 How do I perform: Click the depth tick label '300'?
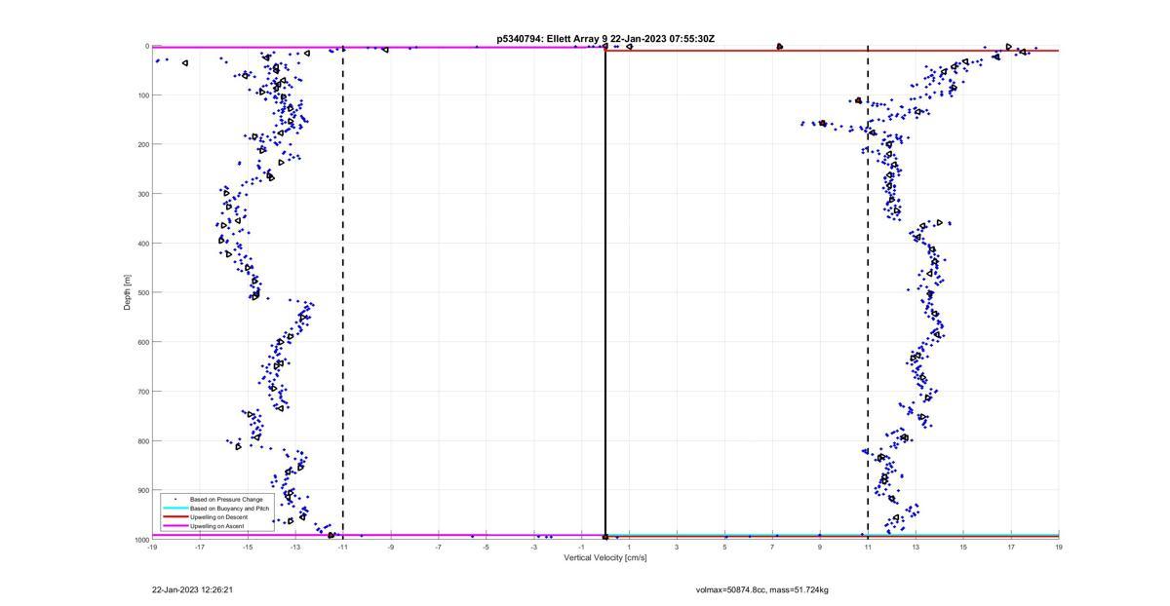click(x=142, y=194)
